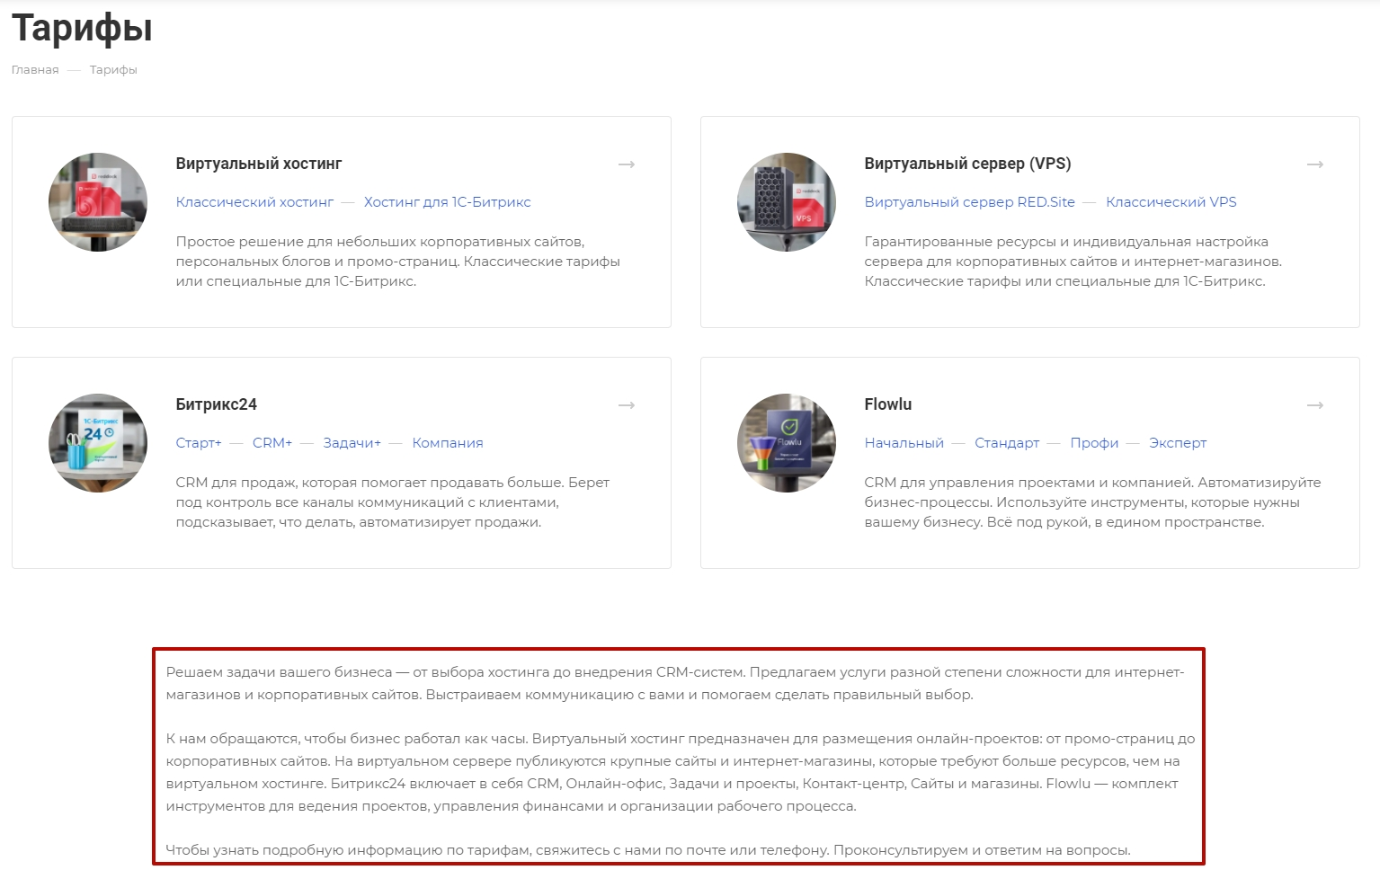Open the Эксперт Flowlu plan

(x=1178, y=443)
